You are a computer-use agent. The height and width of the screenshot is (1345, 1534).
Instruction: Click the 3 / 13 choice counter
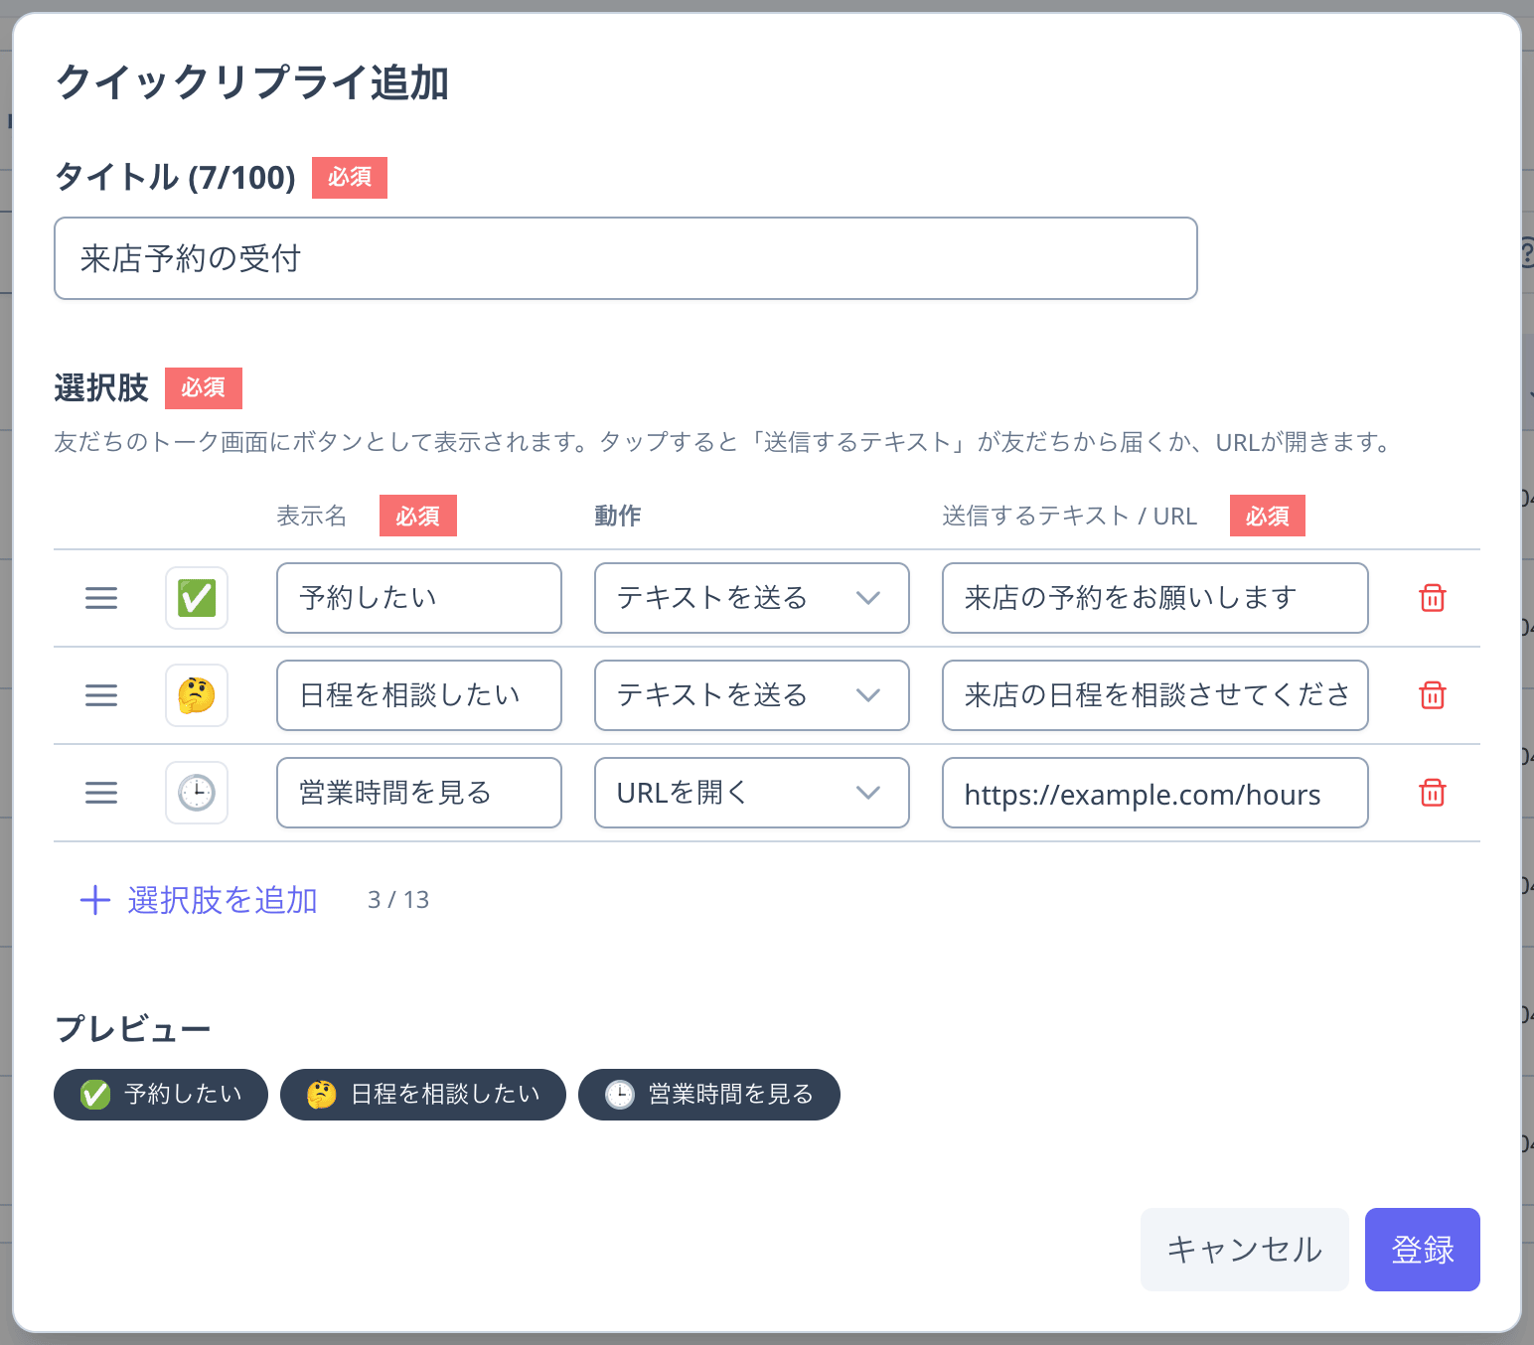click(398, 900)
